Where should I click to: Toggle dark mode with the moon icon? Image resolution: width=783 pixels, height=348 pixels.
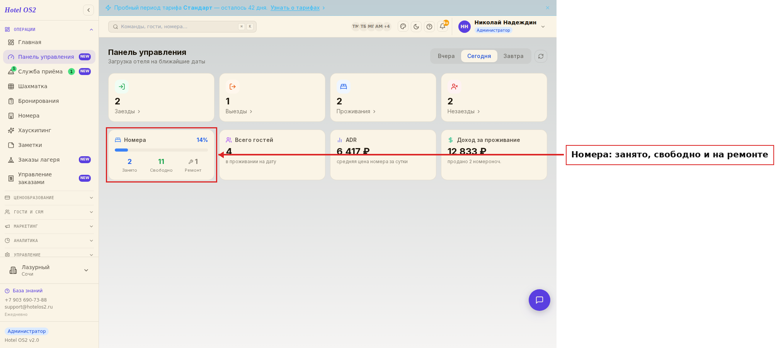click(x=416, y=27)
